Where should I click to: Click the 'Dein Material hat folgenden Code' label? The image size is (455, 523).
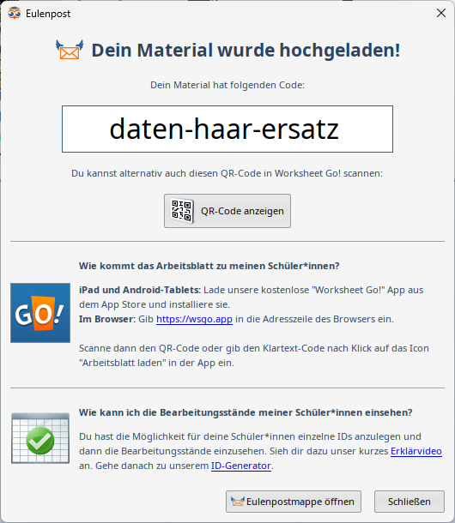227,85
